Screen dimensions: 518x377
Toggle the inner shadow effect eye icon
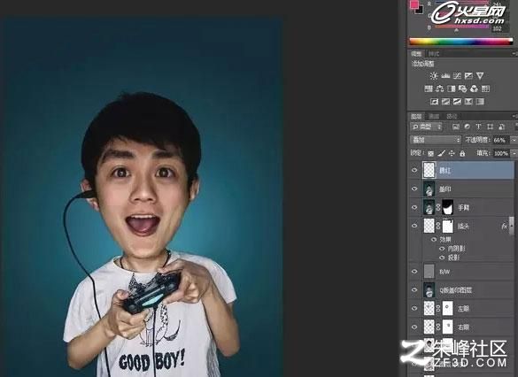442,249
